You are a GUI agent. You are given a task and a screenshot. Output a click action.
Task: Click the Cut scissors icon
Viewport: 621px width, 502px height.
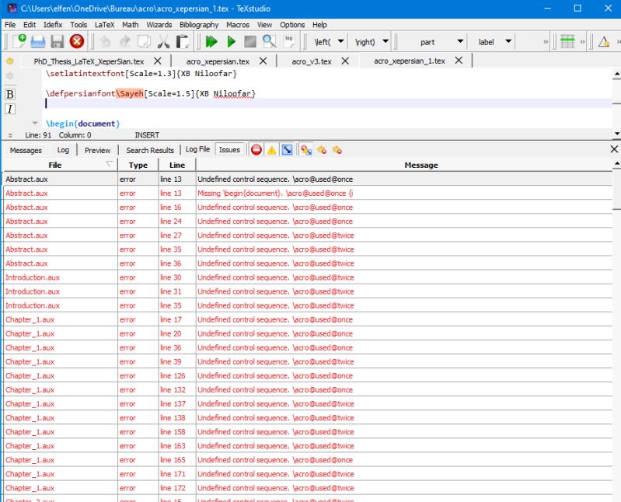point(163,41)
